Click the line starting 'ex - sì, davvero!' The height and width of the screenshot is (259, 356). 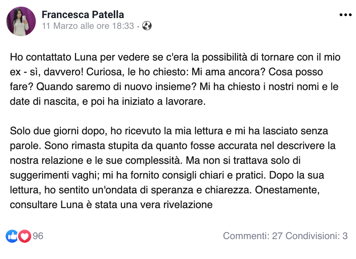pos(167,72)
